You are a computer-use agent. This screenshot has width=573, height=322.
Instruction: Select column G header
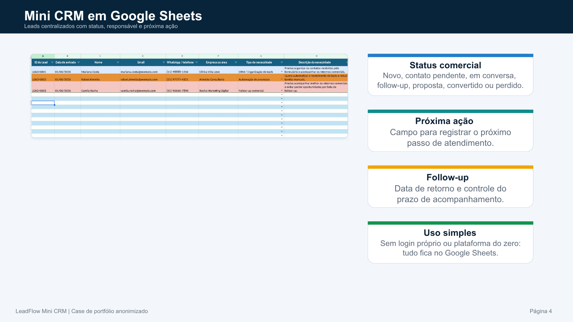pyautogui.click(x=261, y=56)
